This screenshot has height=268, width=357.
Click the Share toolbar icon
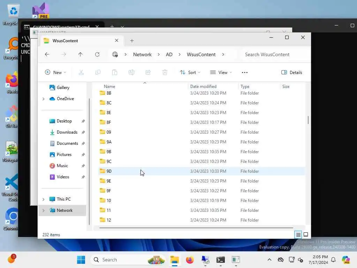point(148,73)
